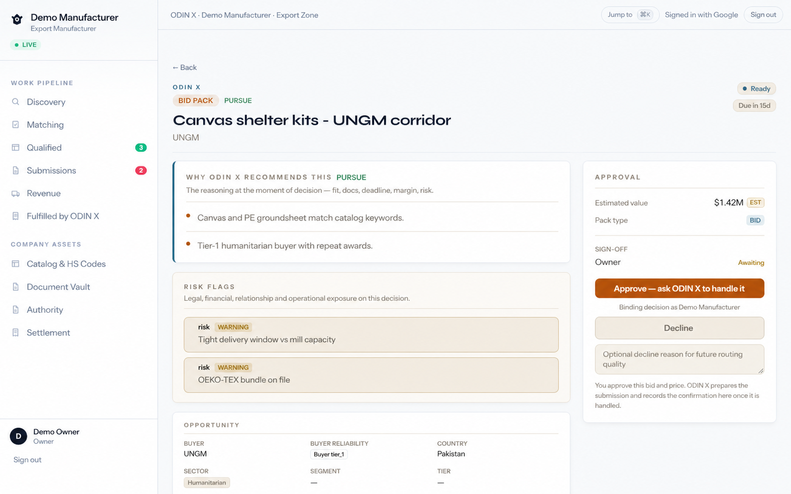The image size is (791, 494).
Task: Click the $1.42M estimated value
Action: pos(728,203)
